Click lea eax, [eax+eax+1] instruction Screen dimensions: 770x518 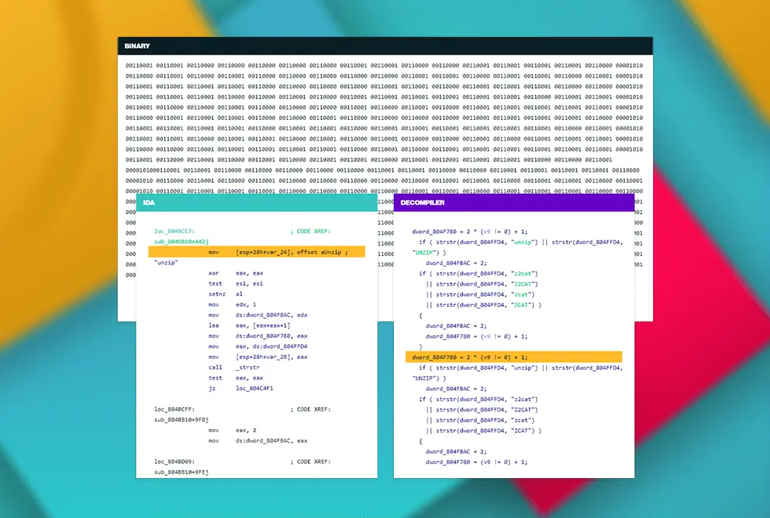pos(250,326)
